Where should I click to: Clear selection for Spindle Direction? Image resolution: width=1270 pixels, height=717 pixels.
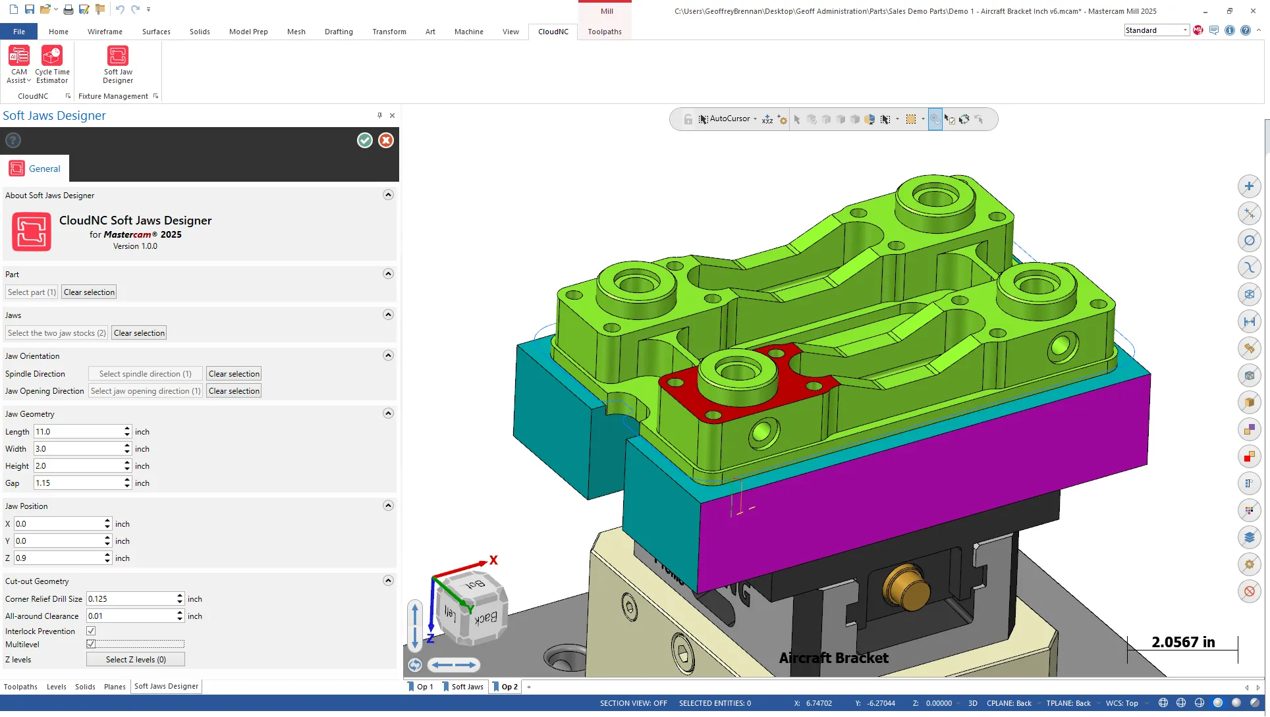(x=234, y=374)
